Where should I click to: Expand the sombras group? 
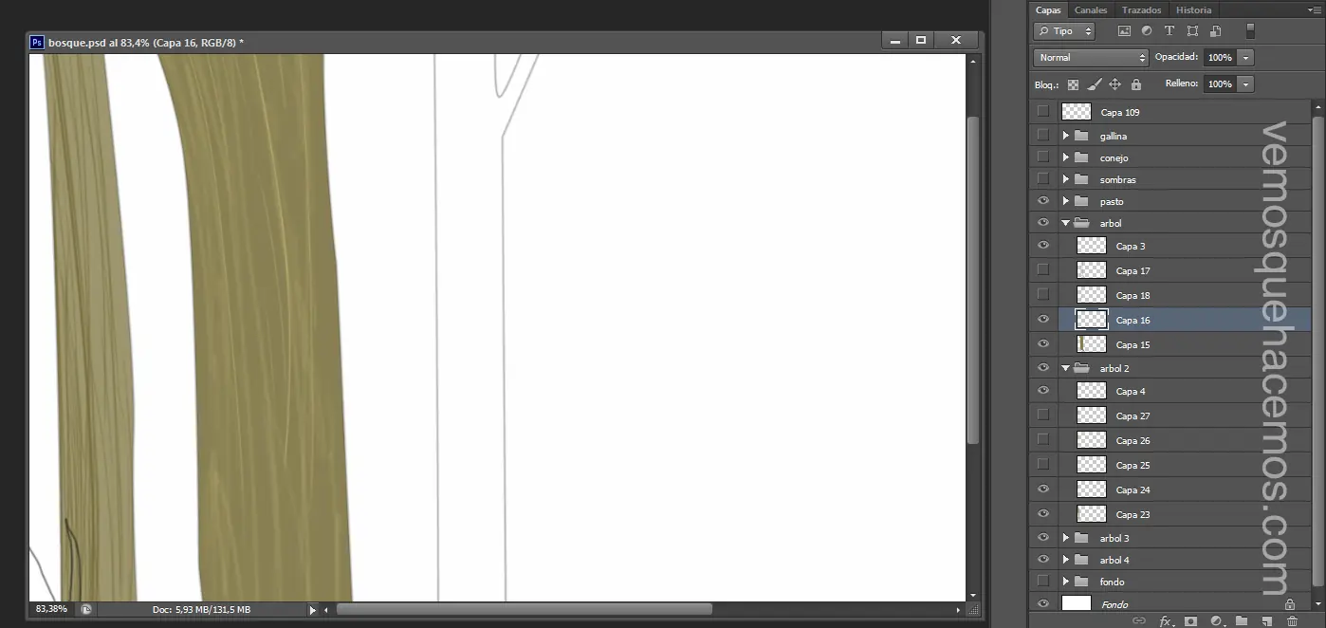[1066, 179]
